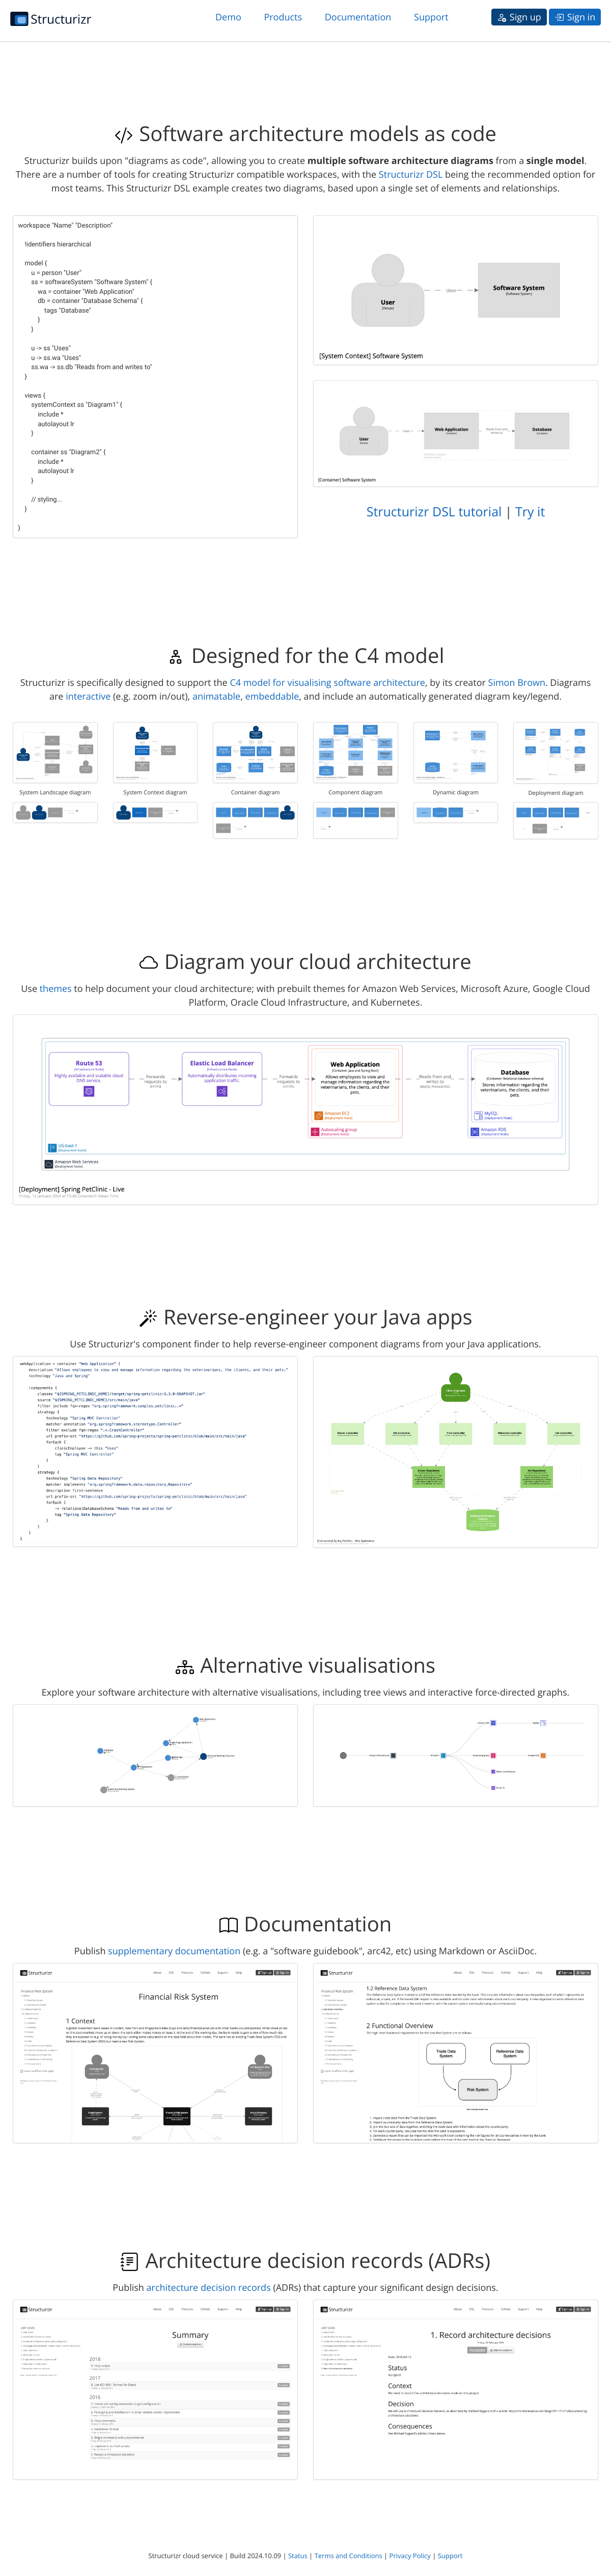Screen dimensions: 611x2576
Task: Open the Container diagram thumbnail
Action: 255,753
